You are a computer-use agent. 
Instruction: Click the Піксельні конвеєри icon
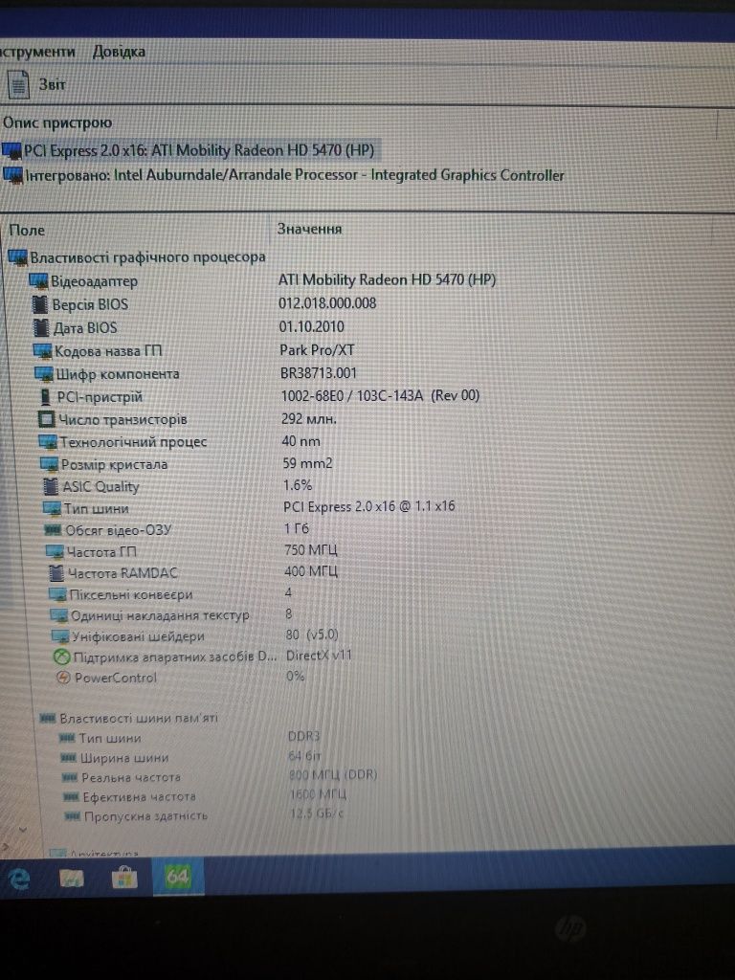click(56, 594)
